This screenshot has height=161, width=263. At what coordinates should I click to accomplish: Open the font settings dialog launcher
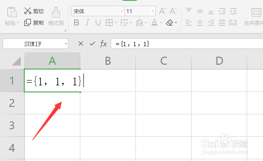[178, 30]
